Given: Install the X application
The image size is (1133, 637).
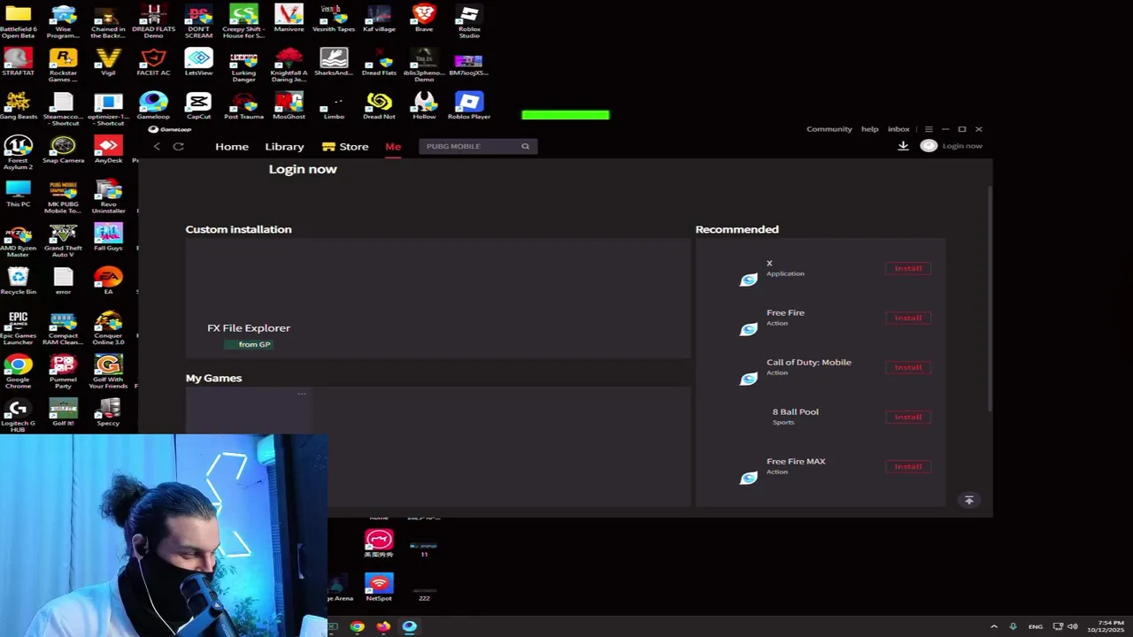Looking at the screenshot, I should click(x=908, y=268).
